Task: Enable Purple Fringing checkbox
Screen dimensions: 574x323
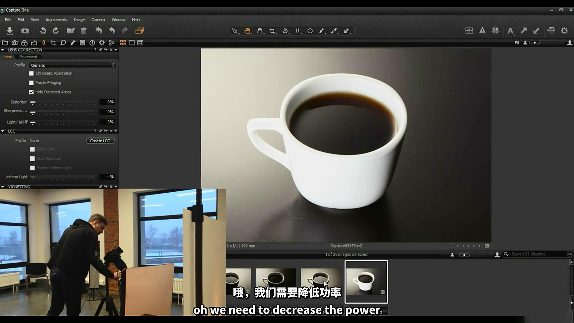Action: 31,83
